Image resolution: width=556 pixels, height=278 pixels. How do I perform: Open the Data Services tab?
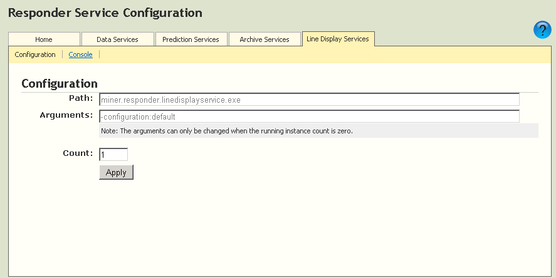pos(117,39)
